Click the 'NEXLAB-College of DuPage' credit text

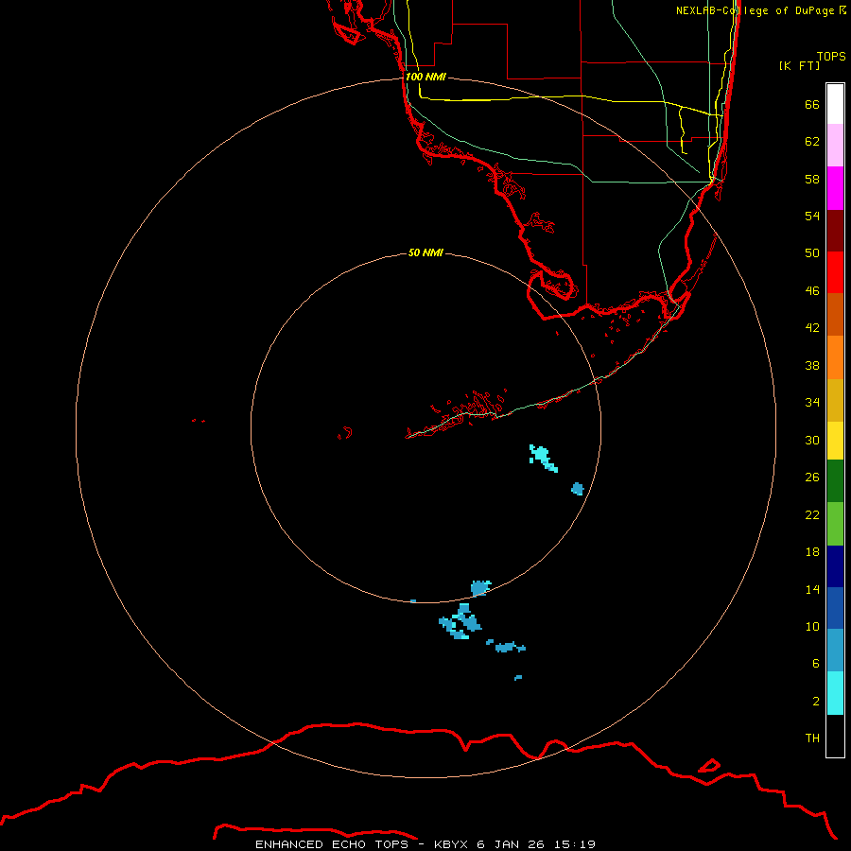(x=756, y=10)
